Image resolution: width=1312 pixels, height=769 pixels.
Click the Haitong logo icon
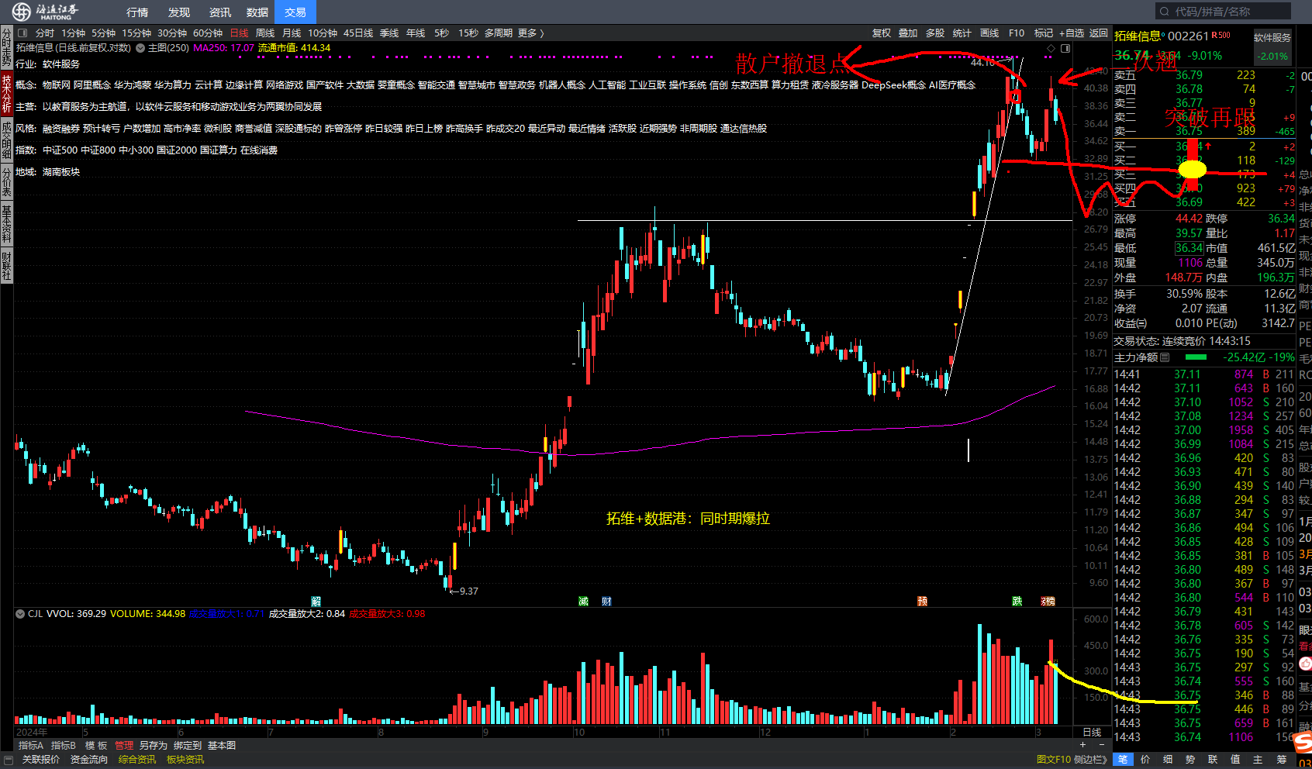pos(22,12)
